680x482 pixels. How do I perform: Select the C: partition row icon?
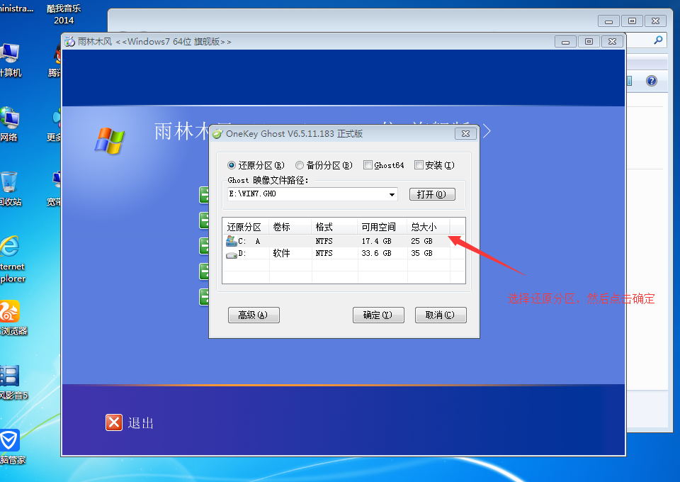pyautogui.click(x=232, y=241)
